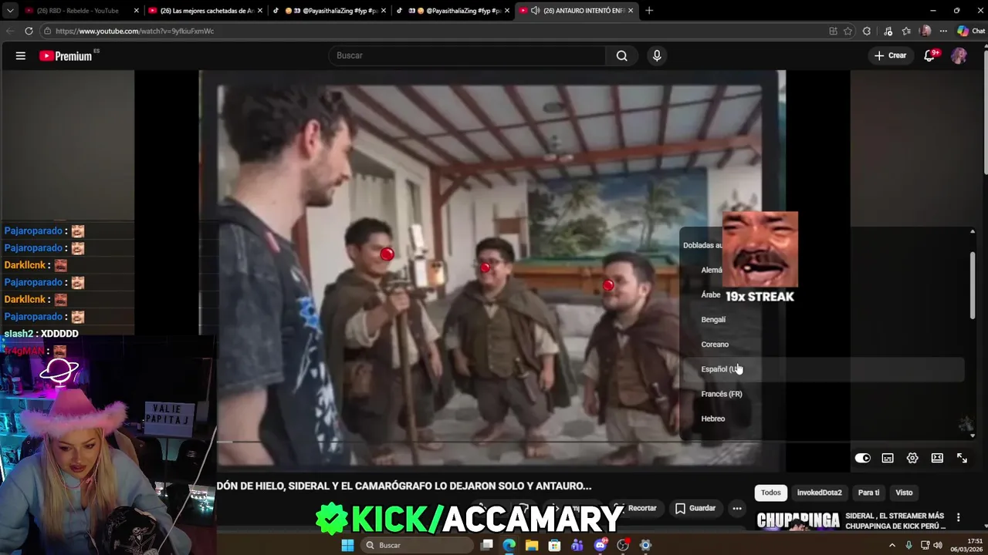This screenshot has width=988, height=555.
Task: Open the YouTube hamburger guide menu
Action: (x=21, y=55)
